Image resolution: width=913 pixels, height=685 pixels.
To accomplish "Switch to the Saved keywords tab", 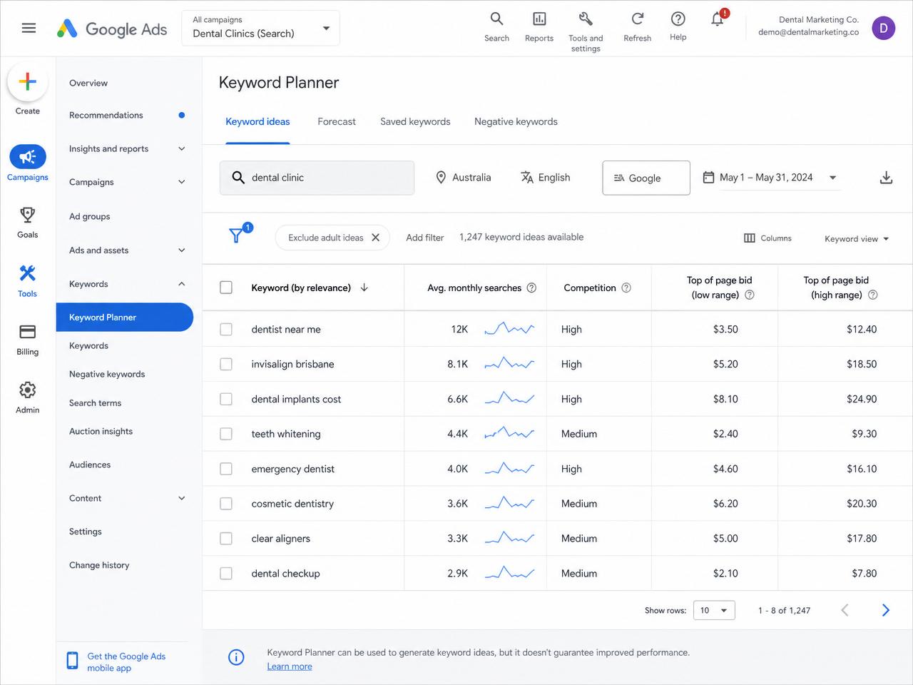I will click(415, 122).
